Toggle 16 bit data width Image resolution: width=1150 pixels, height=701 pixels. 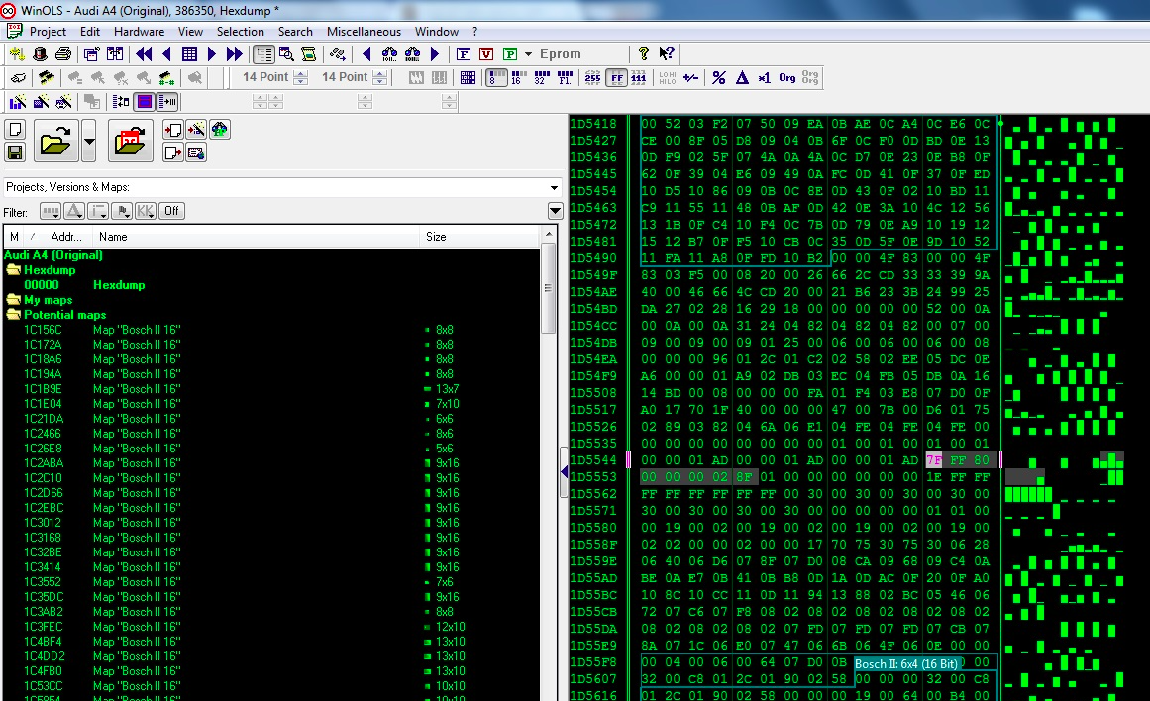tap(518, 77)
